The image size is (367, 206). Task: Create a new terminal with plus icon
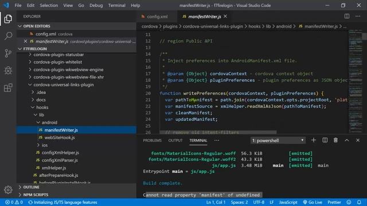coord(314,140)
